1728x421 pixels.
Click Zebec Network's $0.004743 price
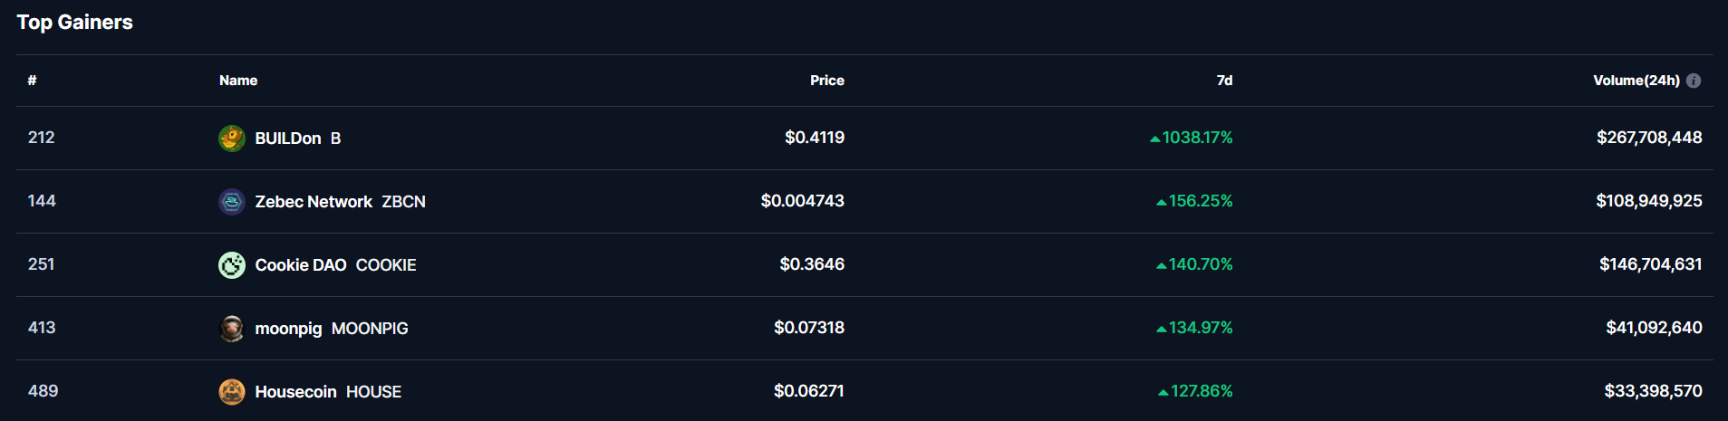[x=803, y=201]
